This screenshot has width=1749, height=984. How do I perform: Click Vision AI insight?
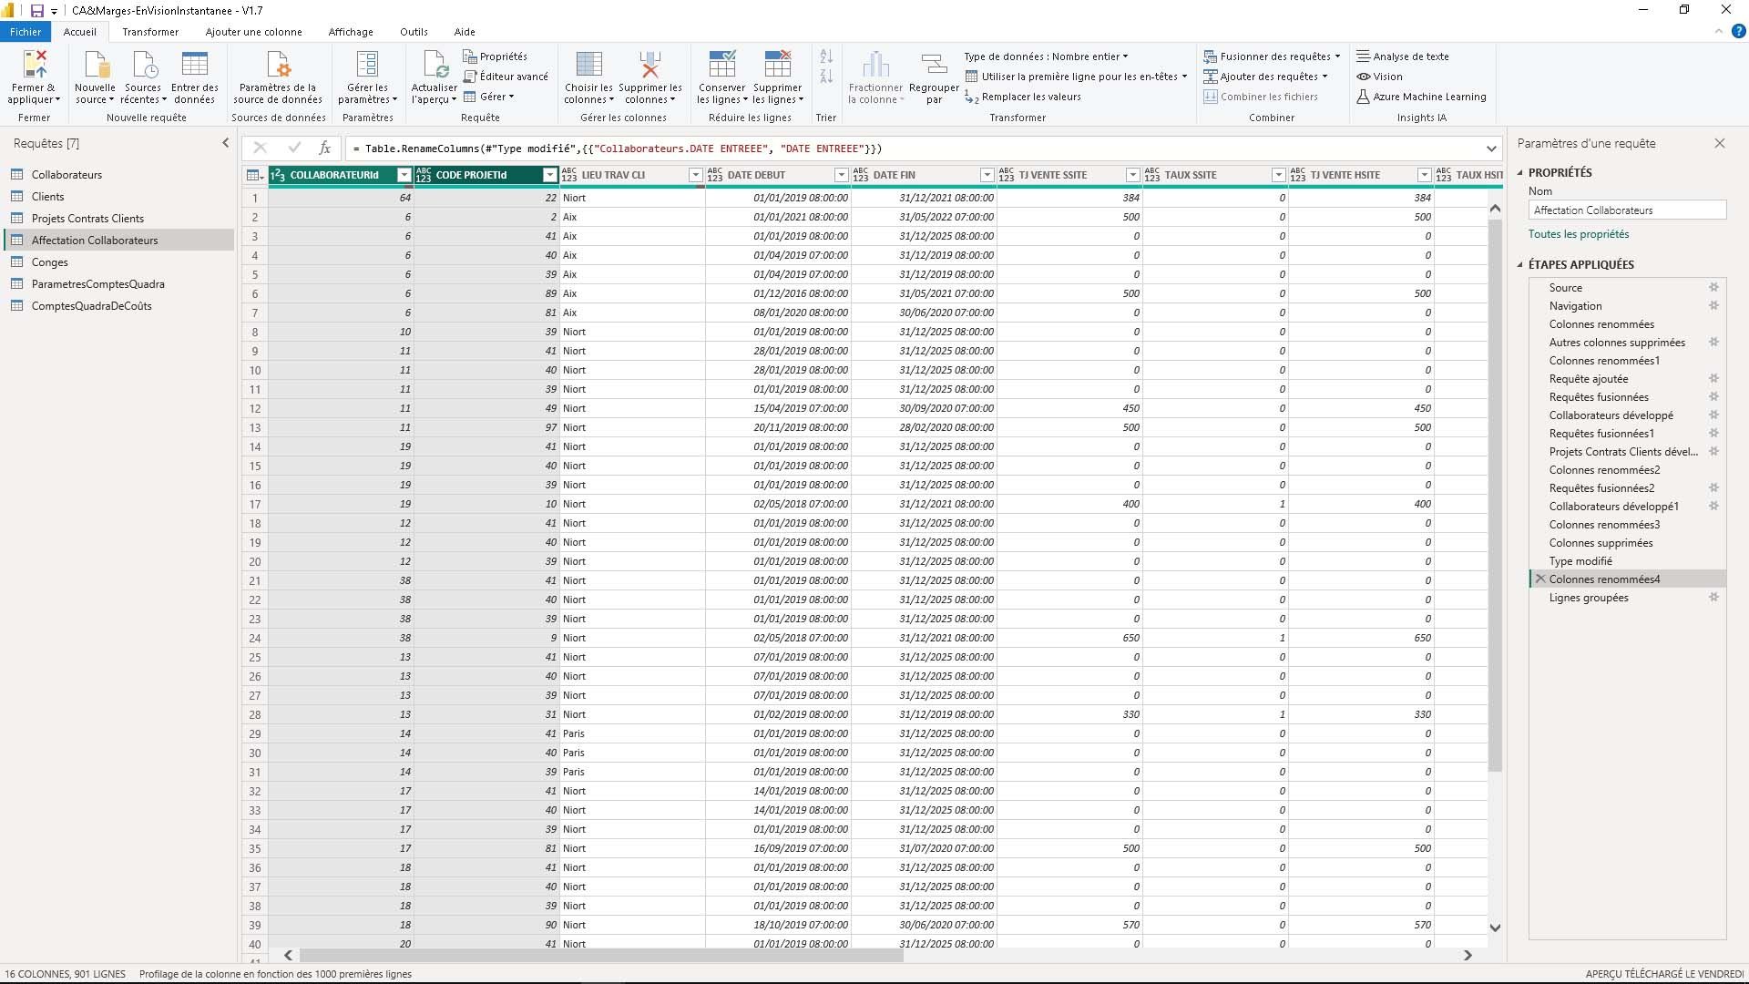tap(1379, 77)
